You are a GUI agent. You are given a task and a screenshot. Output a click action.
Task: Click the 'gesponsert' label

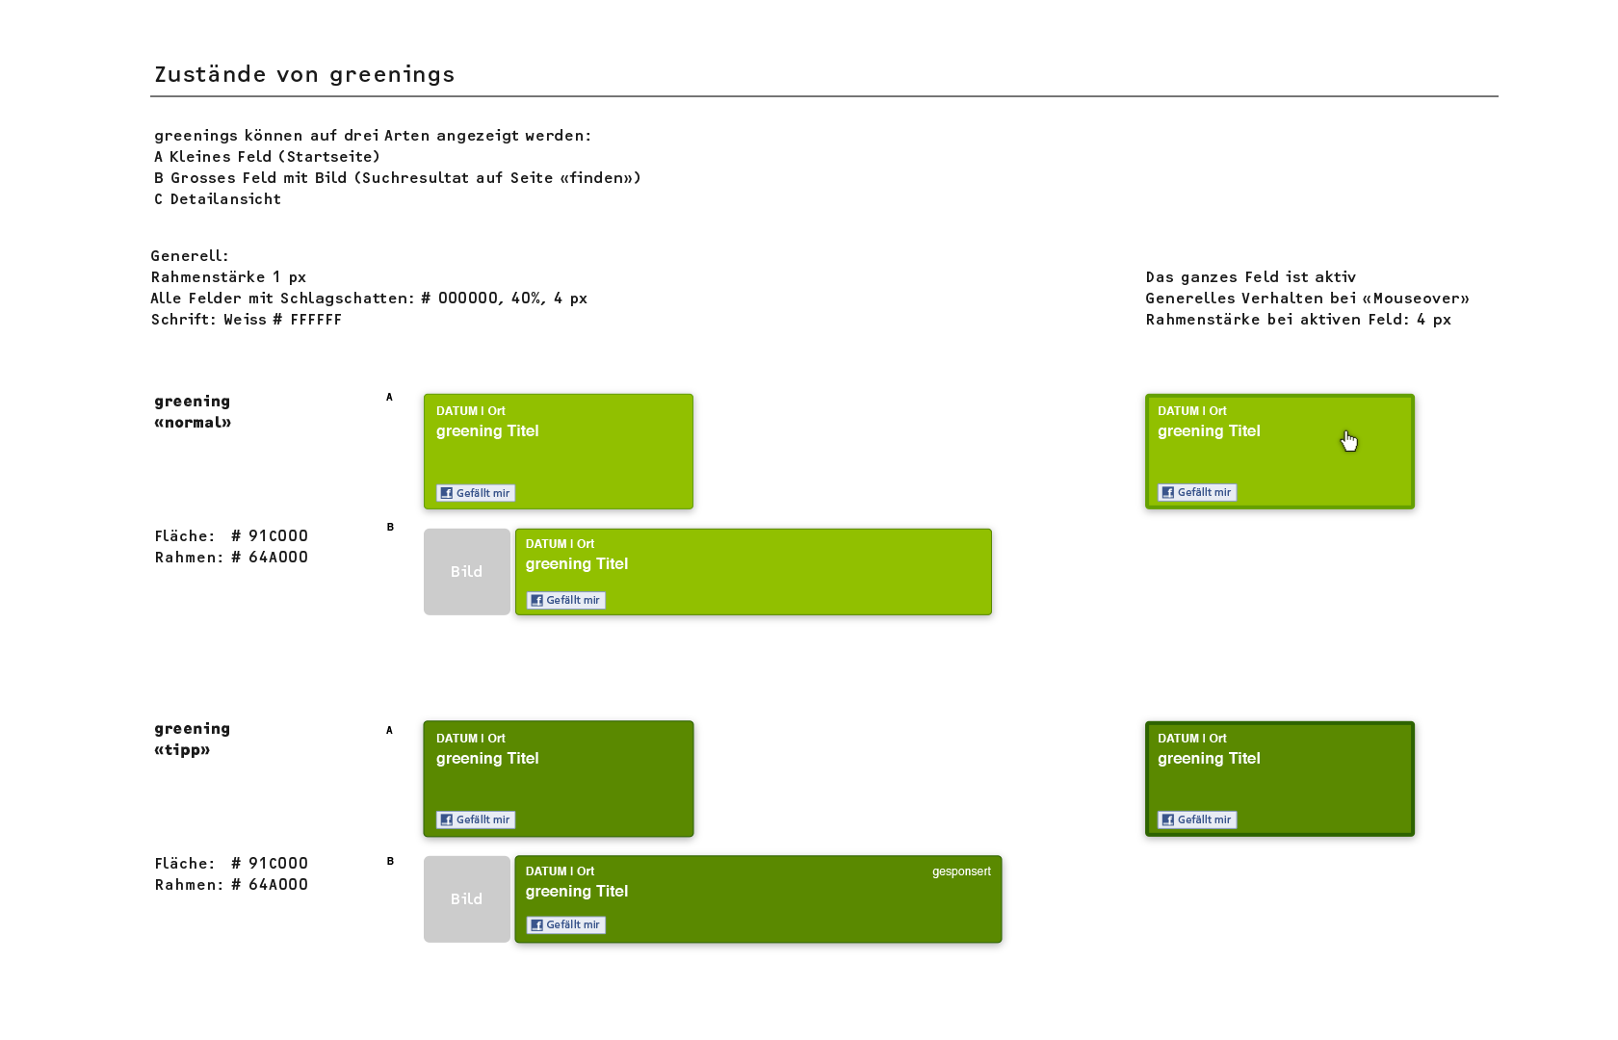(x=961, y=871)
